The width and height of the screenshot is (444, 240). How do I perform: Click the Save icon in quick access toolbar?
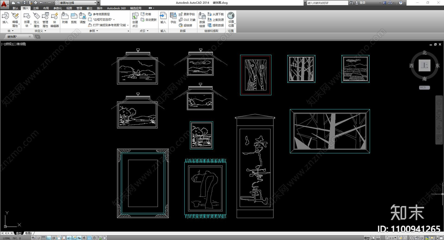point(24,3)
